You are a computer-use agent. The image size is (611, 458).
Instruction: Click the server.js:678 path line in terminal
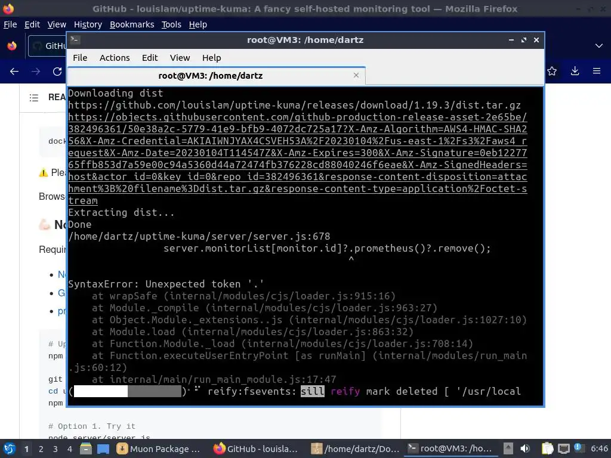[199, 236]
